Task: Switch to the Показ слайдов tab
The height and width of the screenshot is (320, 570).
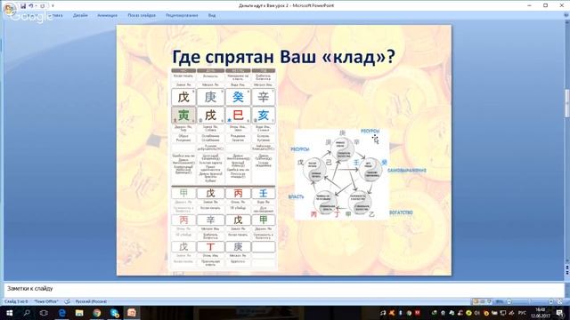Action: [142, 15]
